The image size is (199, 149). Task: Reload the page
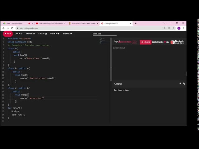12,28
